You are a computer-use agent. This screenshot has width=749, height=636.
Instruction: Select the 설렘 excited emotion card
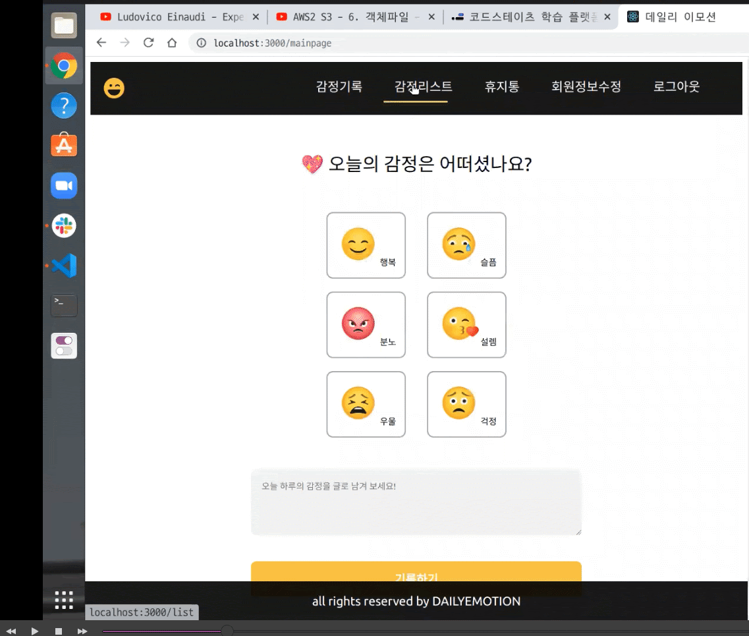pyautogui.click(x=466, y=325)
